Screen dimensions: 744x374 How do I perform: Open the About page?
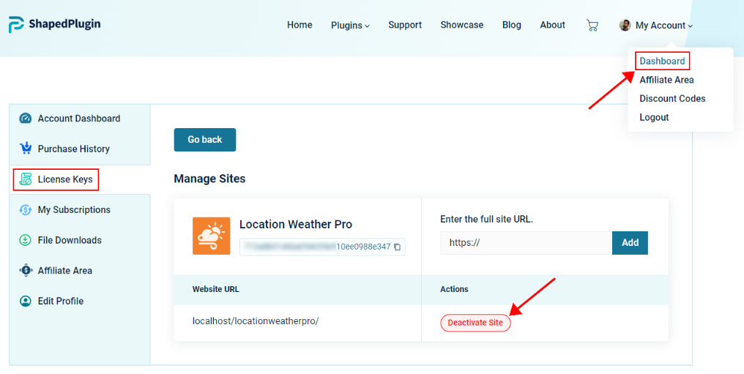click(552, 25)
